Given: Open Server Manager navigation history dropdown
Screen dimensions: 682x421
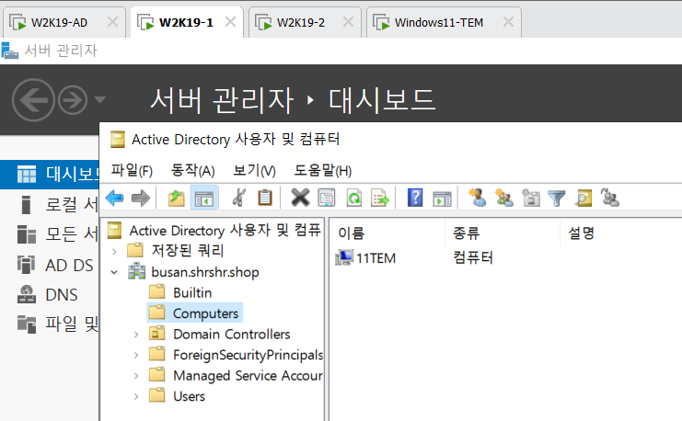Looking at the screenshot, I should [100, 100].
